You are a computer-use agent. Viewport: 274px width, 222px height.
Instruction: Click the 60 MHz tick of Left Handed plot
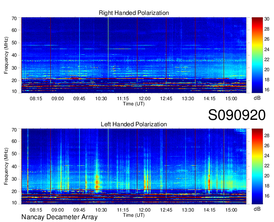tap(14, 141)
